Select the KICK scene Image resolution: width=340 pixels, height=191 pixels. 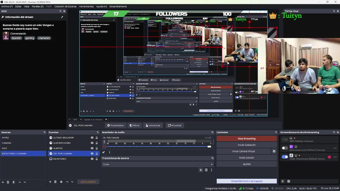pyautogui.click(x=23, y=148)
